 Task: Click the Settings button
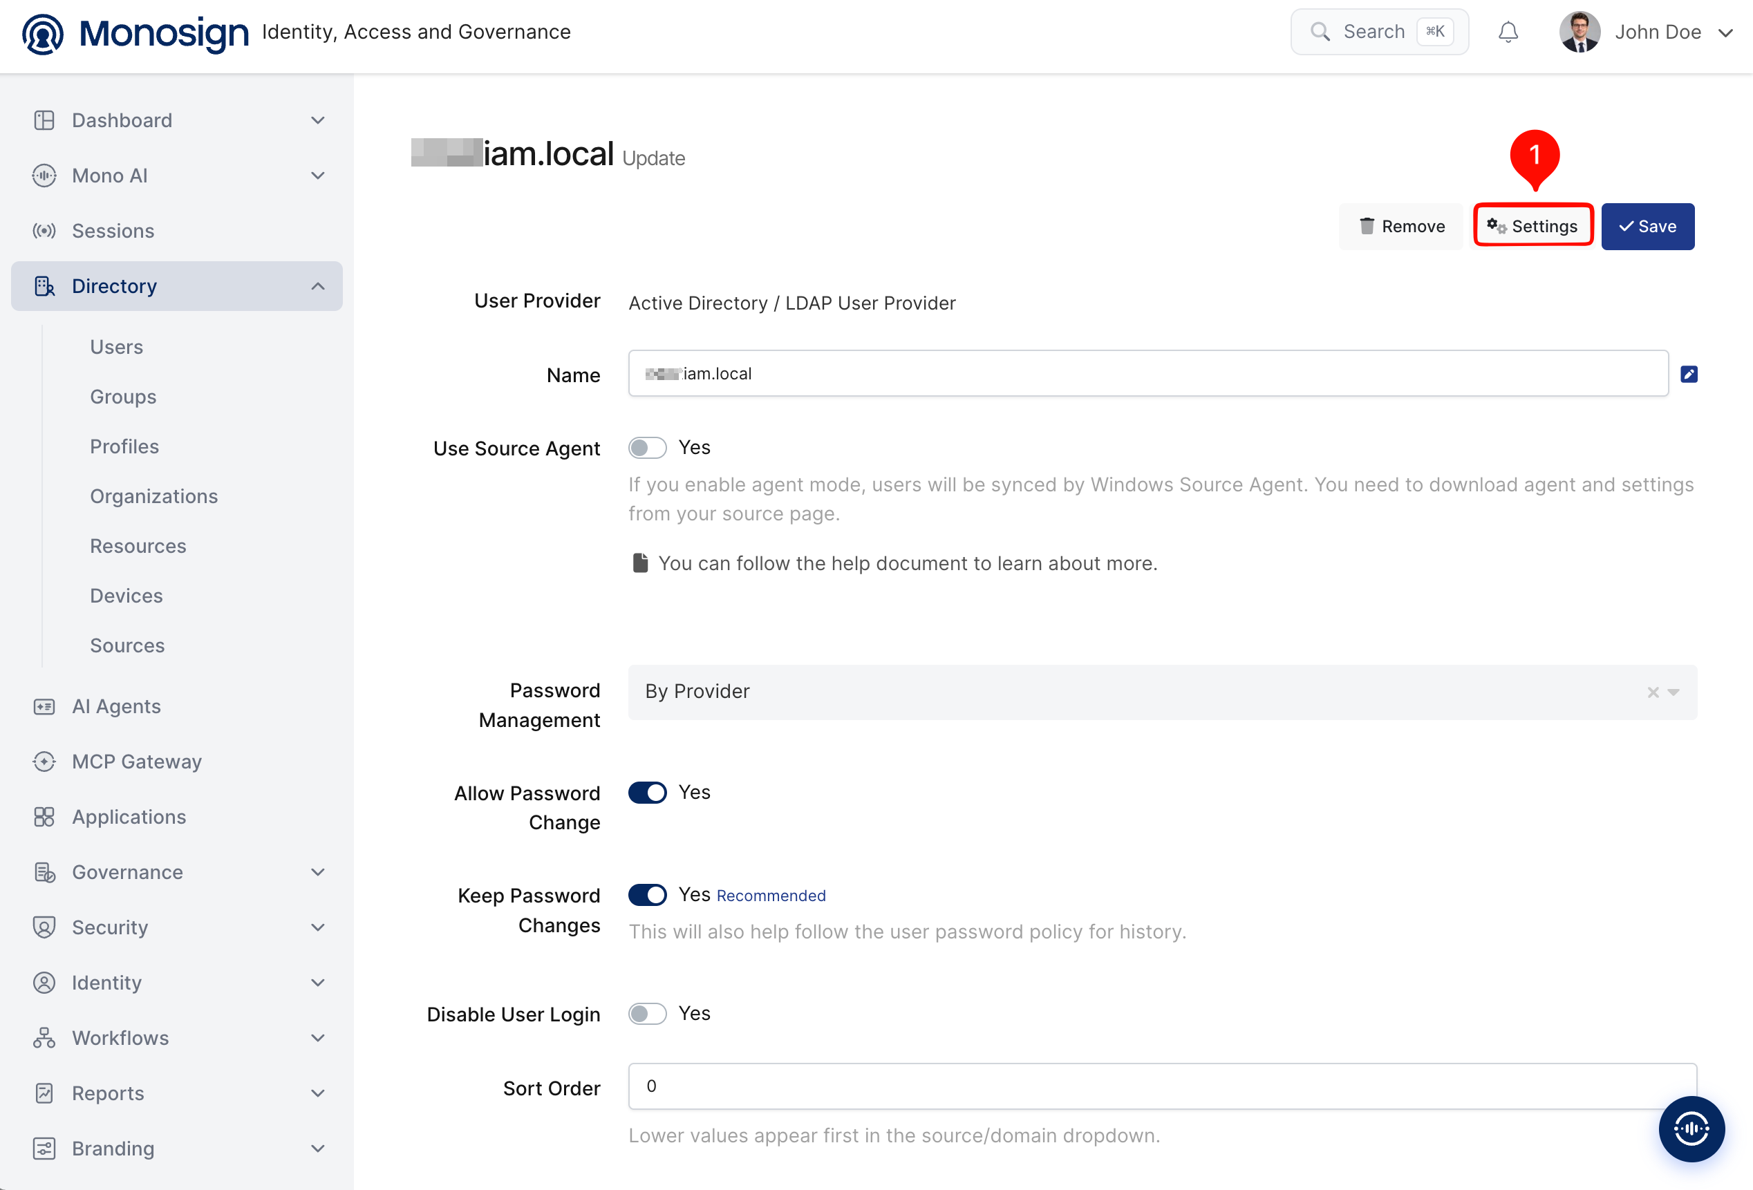tap(1532, 226)
